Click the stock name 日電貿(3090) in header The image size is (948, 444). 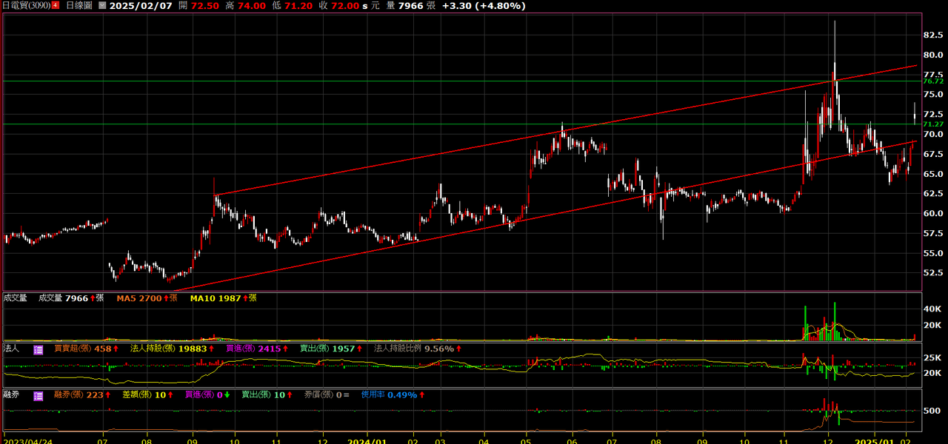coord(26,5)
